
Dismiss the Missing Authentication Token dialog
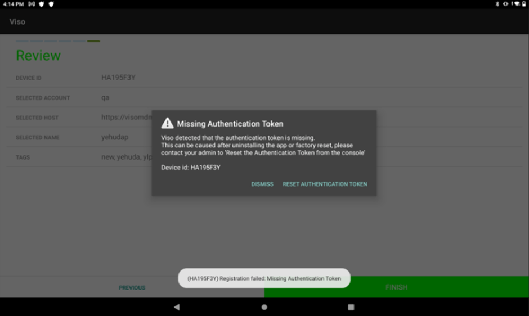click(x=262, y=184)
